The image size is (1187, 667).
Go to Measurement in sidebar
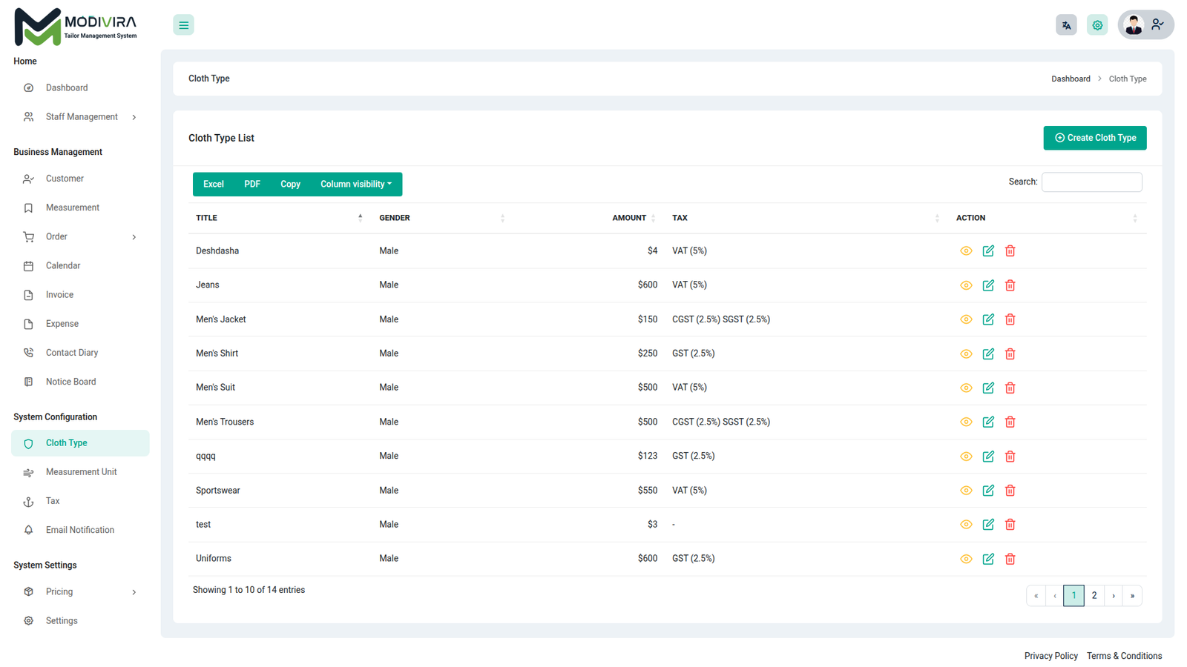[x=81, y=208]
